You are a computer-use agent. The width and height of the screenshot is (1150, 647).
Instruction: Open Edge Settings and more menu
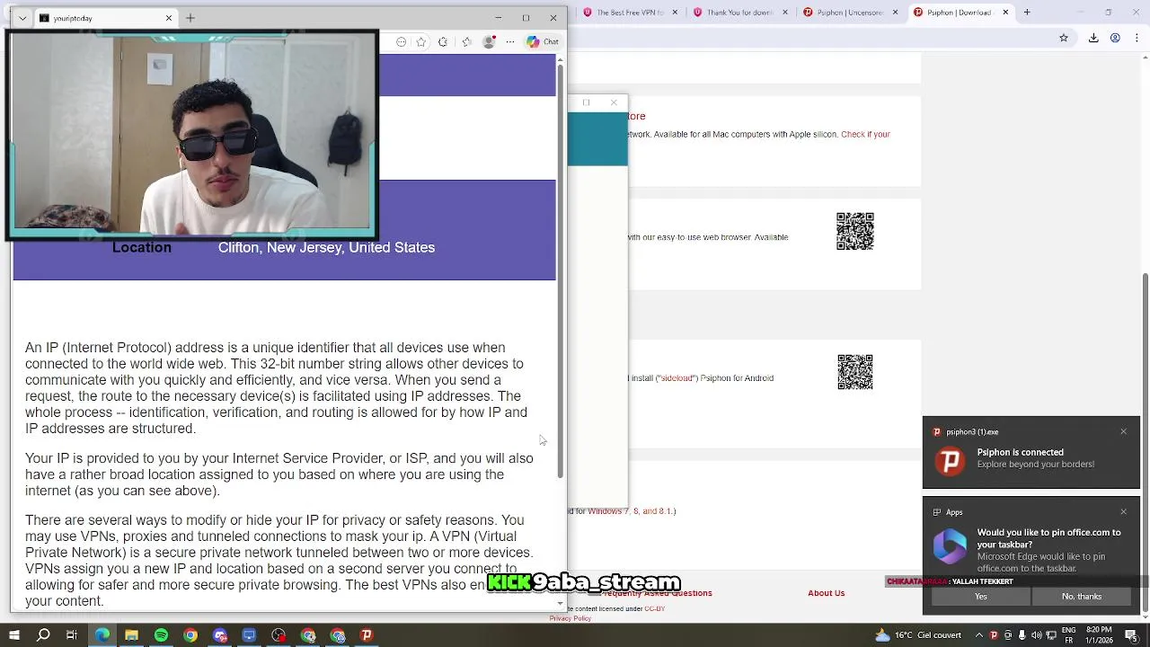[x=510, y=41]
